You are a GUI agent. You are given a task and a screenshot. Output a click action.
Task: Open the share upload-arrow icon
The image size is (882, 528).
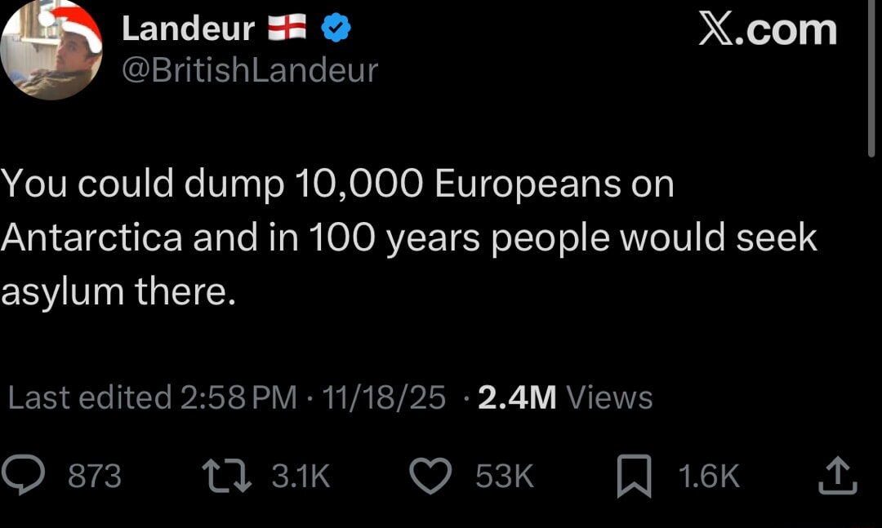(x=838, y=477)
